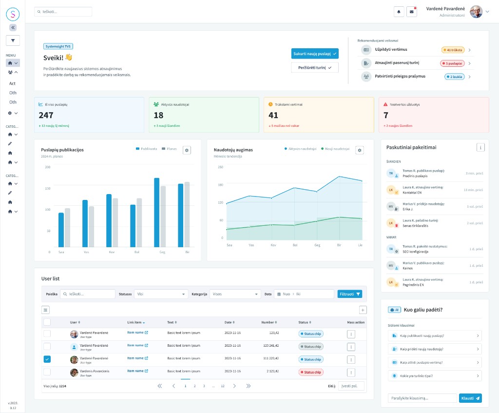Click the Parašykite klausimą input field
Image resolution: width=499 pixels, height=413 pixels.
pyautogui.click(x=422, y=398)
